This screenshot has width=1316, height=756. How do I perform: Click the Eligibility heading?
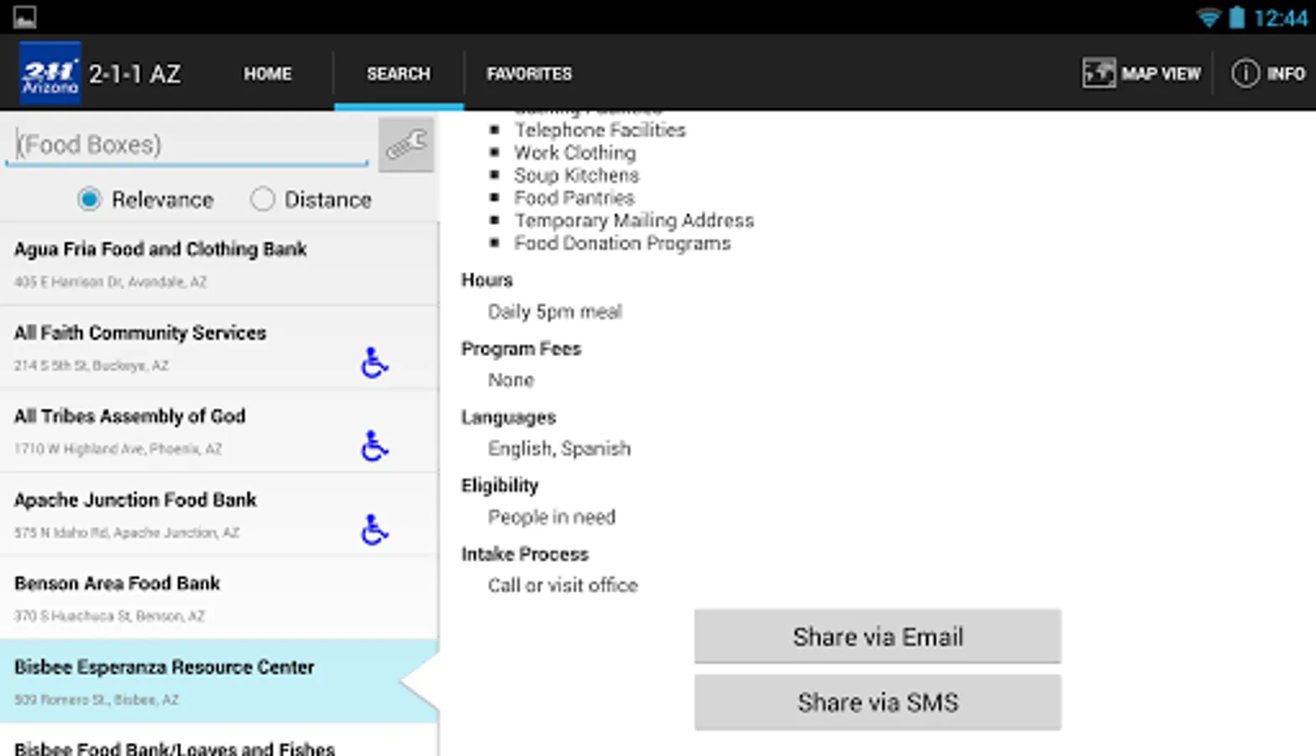(x=500, y=486)
